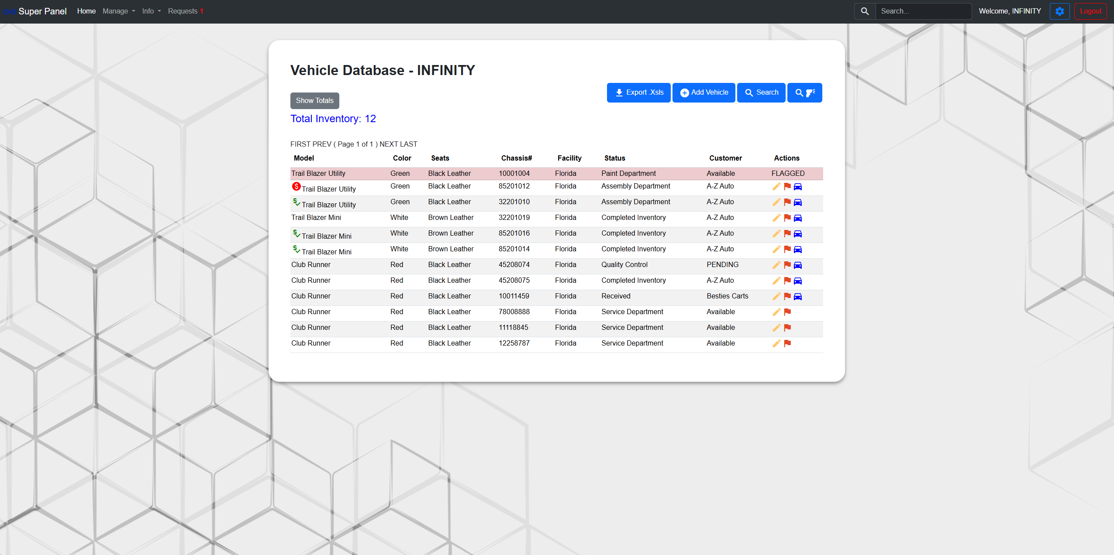Click the Total Inventory: 12 text
The width and height of the screenshot is (1114, 555).
[x=333, y=119]
